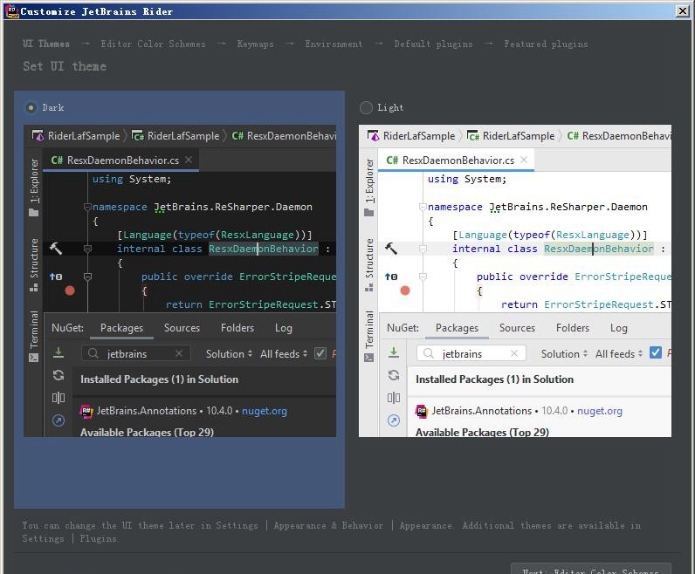Close ResxDaemonBehavior.cs tab in light preview

(524, 160)
